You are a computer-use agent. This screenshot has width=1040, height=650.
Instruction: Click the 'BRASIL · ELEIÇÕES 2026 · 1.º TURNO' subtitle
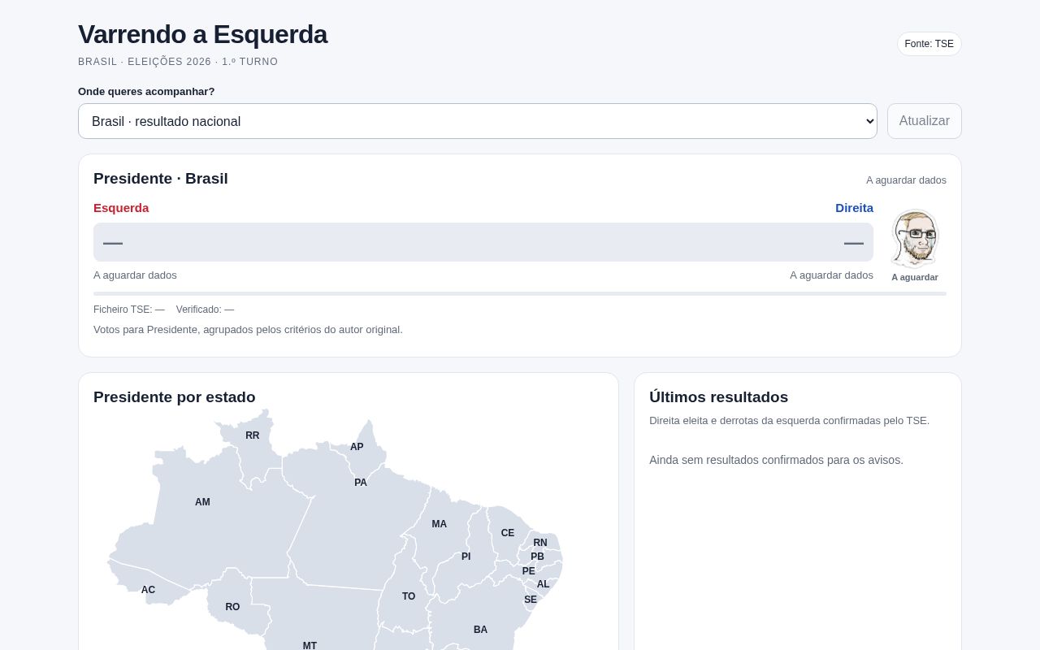coord(178,62)
